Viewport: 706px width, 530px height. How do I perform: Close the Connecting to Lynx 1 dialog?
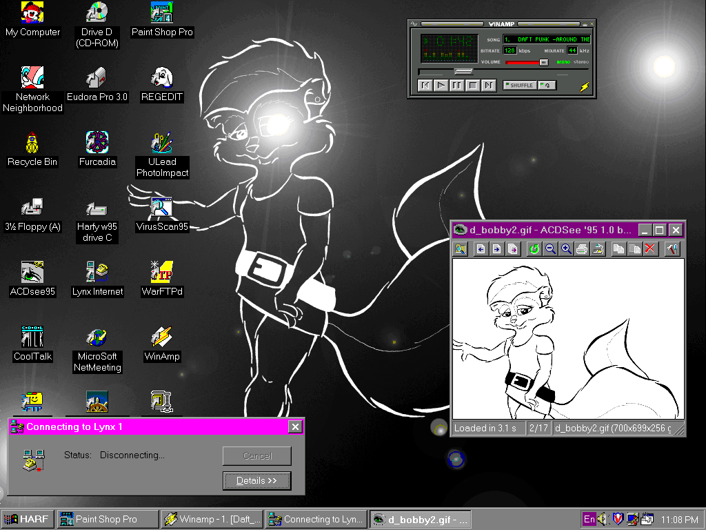coord(295,426)
